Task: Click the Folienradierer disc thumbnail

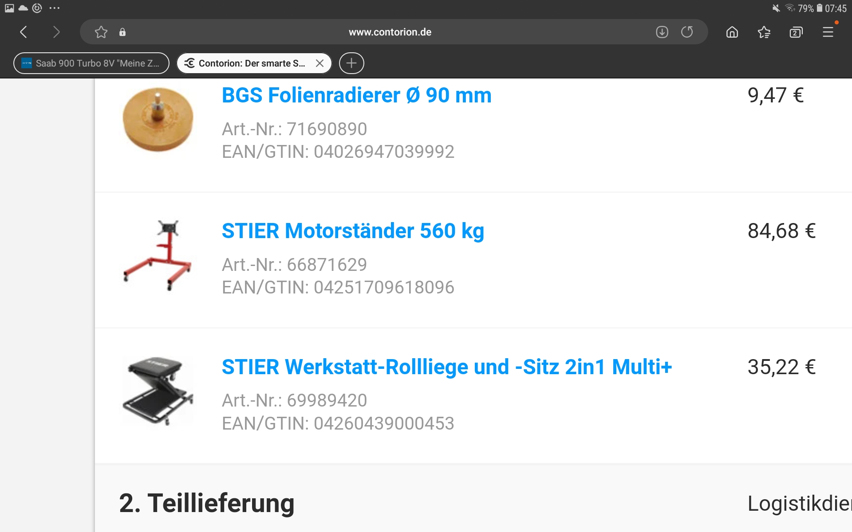Action: pyautogui.click(x=158, y=120)
